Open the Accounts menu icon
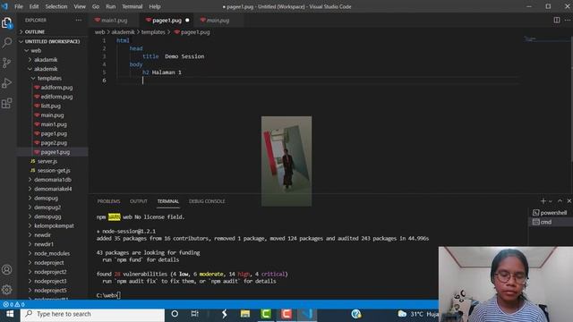 (x=7, y=270)
